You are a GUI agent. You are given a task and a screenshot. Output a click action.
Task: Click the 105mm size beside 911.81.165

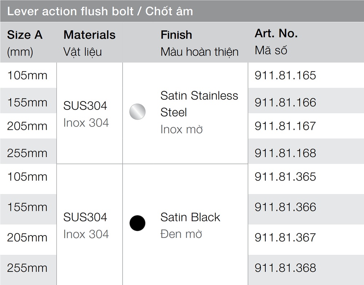[x=27, y=75]
